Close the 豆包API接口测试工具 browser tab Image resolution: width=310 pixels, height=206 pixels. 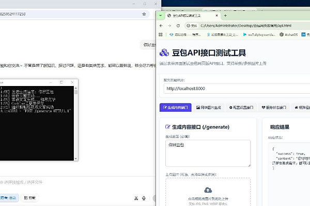click(x=216, y=15)
